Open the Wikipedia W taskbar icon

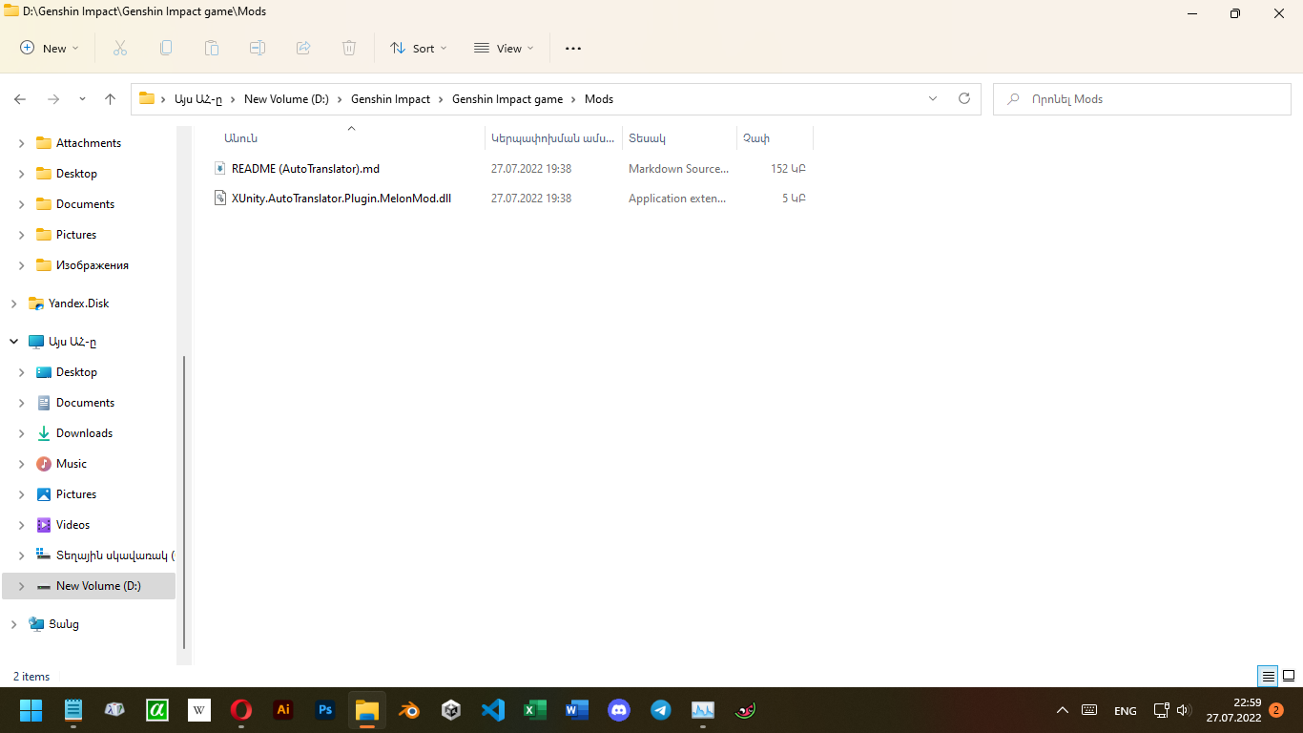pyautogui.click(x=199, y=710)
